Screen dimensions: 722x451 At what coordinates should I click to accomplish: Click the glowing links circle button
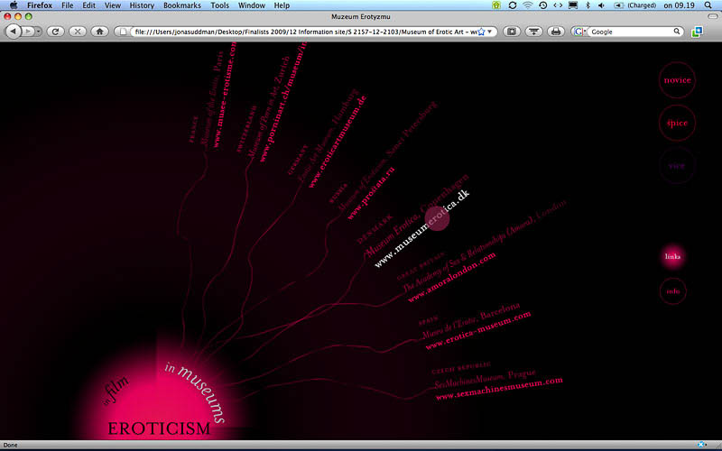[672, 256]
